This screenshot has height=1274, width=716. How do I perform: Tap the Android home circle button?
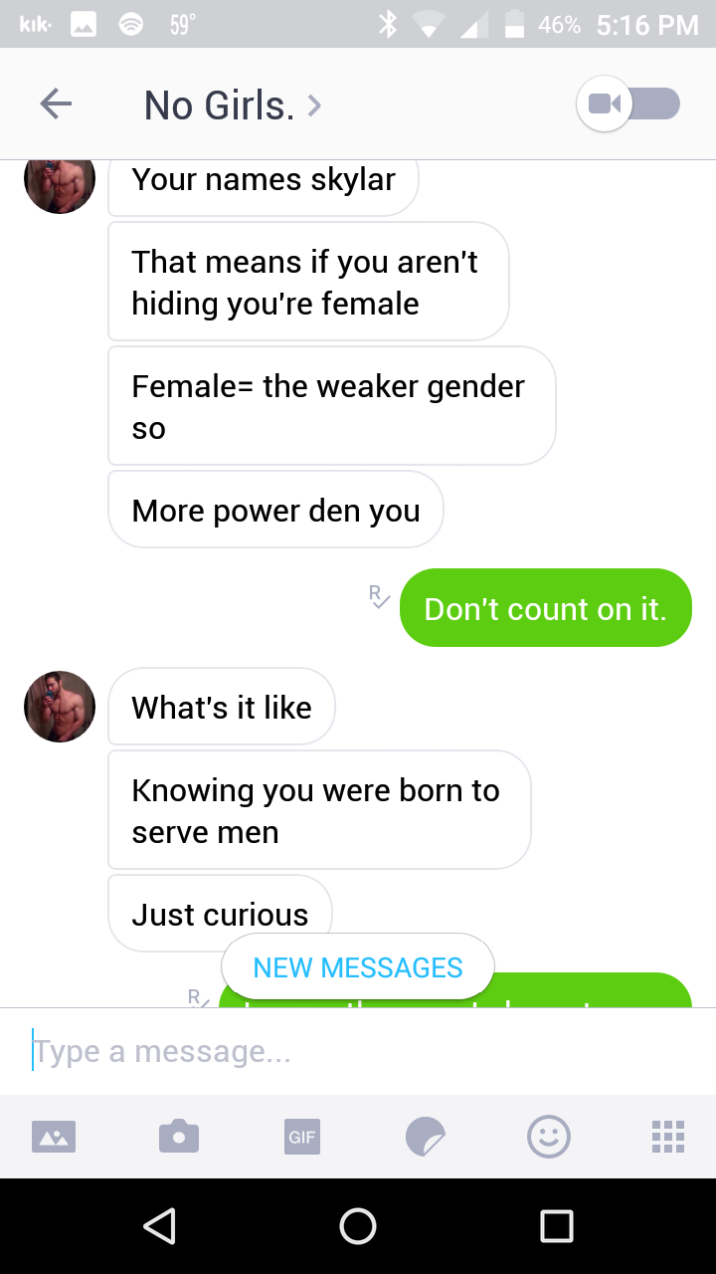358,1226
